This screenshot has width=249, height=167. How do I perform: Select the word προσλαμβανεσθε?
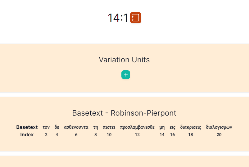pyautogui.click(x=137, y=127)
